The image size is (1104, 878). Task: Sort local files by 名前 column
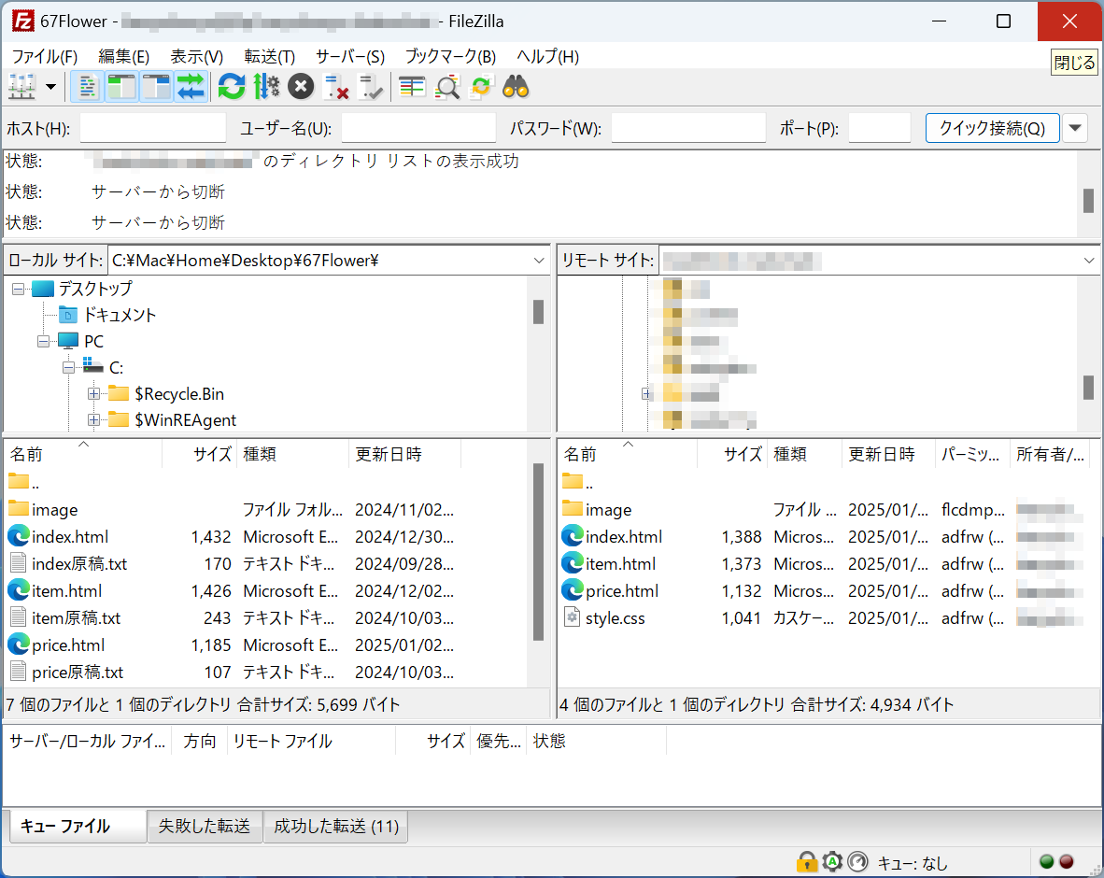[x=83, y=454]
